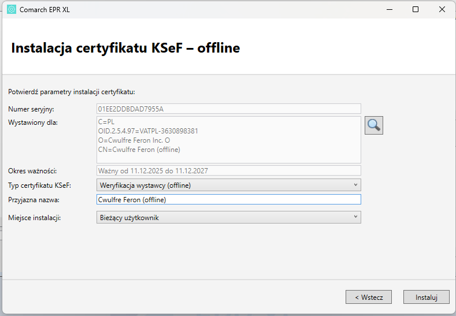Click the magnifier icon to view certificate details
This screenshot has width=456, height=316.
374,125
